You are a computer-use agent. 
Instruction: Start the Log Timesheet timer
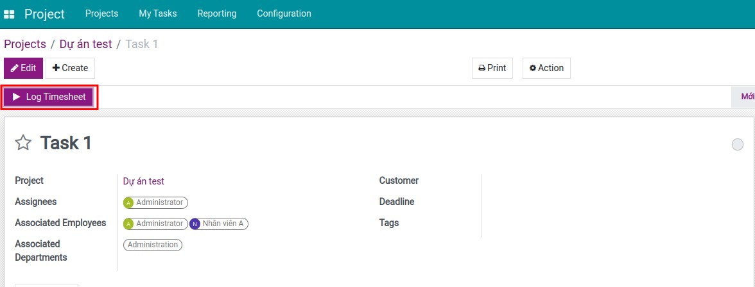(49, 97)
